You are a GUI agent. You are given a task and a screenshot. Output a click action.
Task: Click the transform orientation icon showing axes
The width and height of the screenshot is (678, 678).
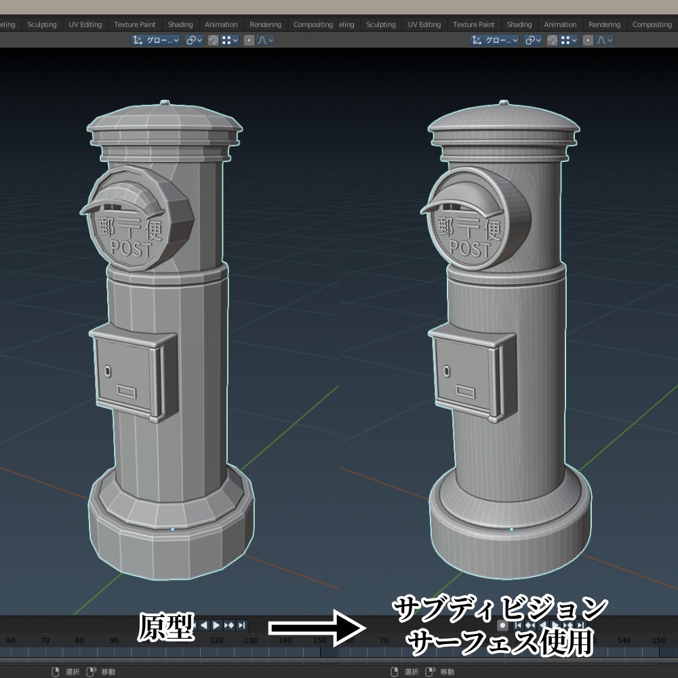point(138,39)
